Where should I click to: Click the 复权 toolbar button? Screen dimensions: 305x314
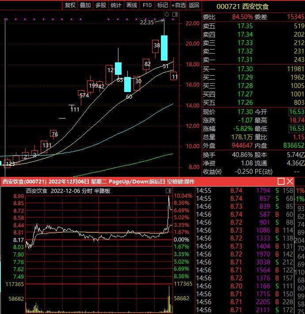[x=70, y=5]
